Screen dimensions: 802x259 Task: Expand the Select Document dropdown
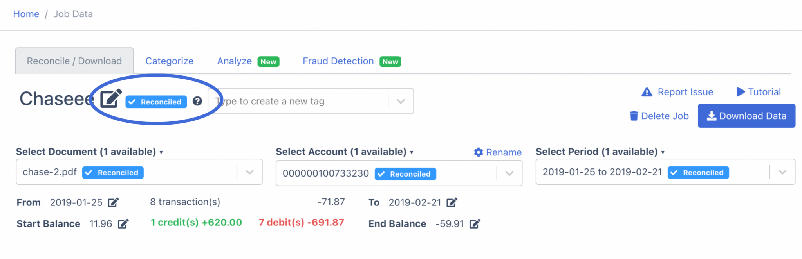[249, 172]
